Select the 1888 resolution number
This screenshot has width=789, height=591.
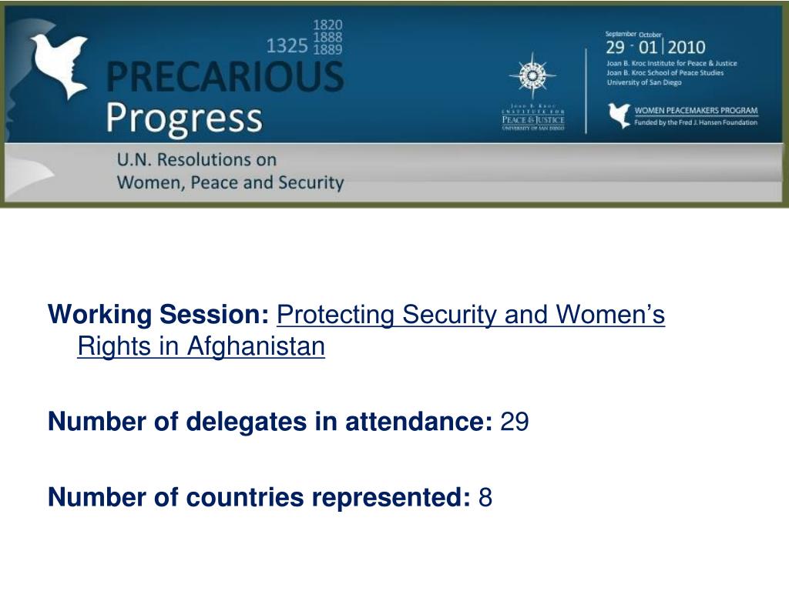[x=327, y=37]
